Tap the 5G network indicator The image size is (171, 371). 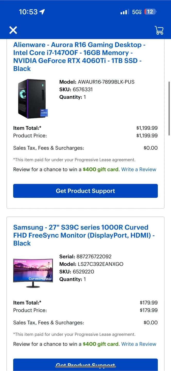point(137,12)
